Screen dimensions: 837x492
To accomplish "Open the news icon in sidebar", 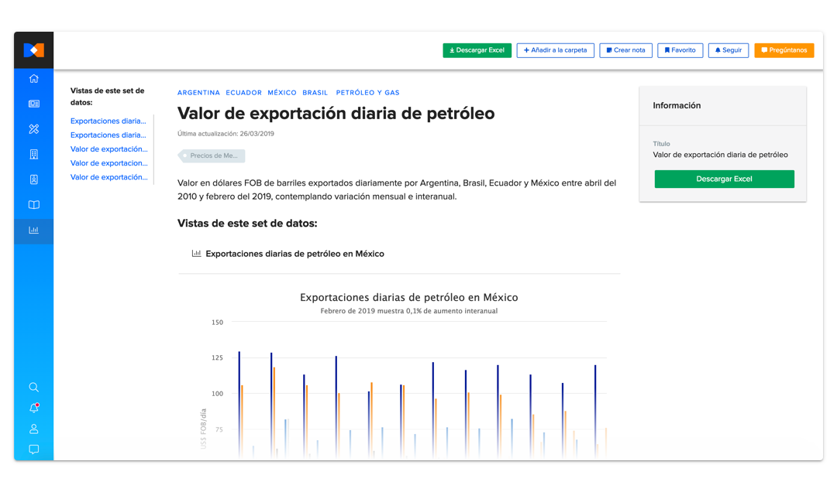I will click(x=33, y=104).
